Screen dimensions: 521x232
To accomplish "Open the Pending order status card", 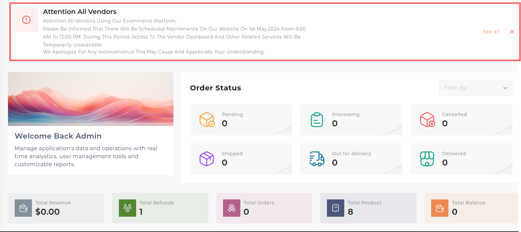I will tap(241, 120).
